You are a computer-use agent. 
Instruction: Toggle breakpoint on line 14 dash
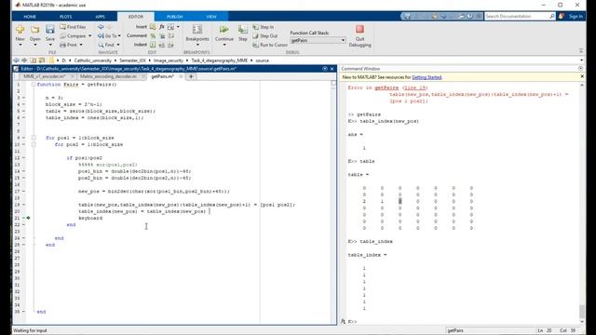[x=23, y=171]
